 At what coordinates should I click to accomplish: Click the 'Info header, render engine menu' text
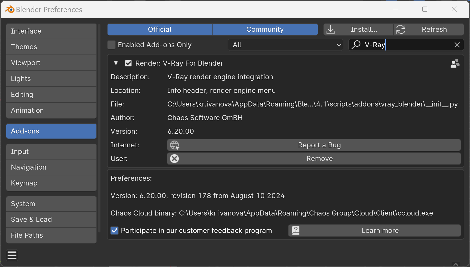point(222,91)
